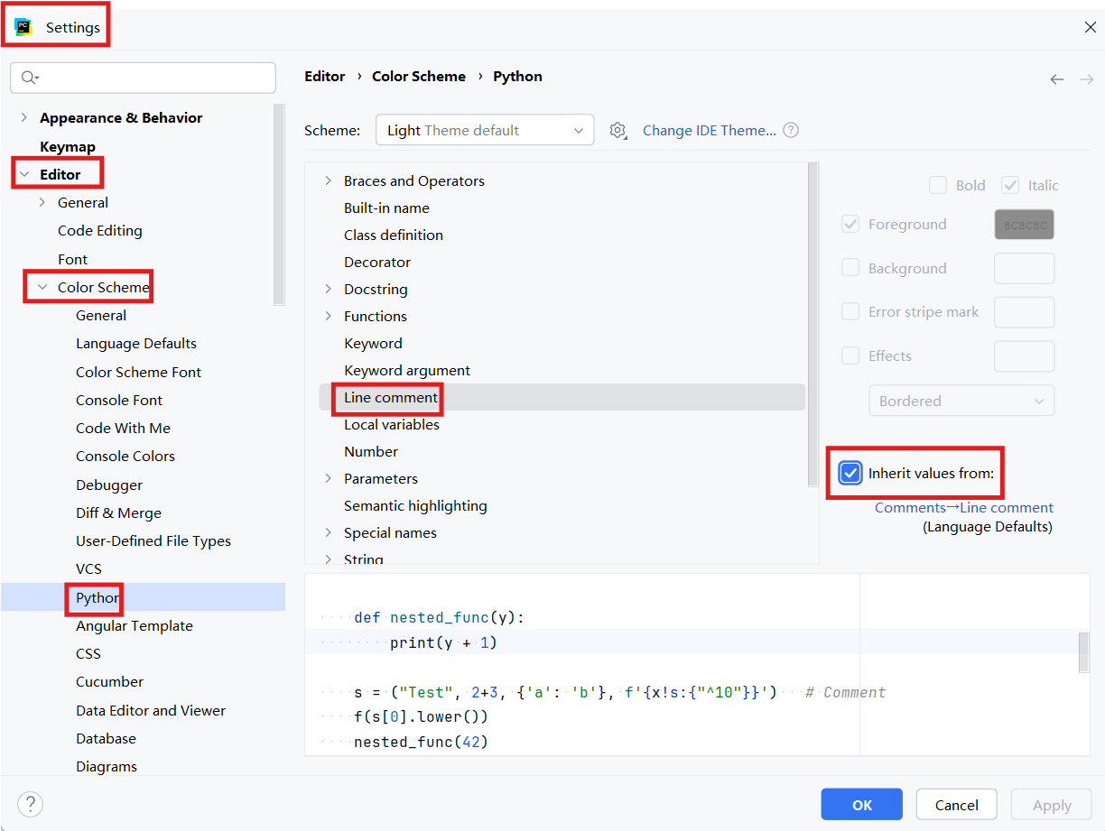1105x831 pixels.
Task: Open Code Editing settings
Action: coord(100,230)
